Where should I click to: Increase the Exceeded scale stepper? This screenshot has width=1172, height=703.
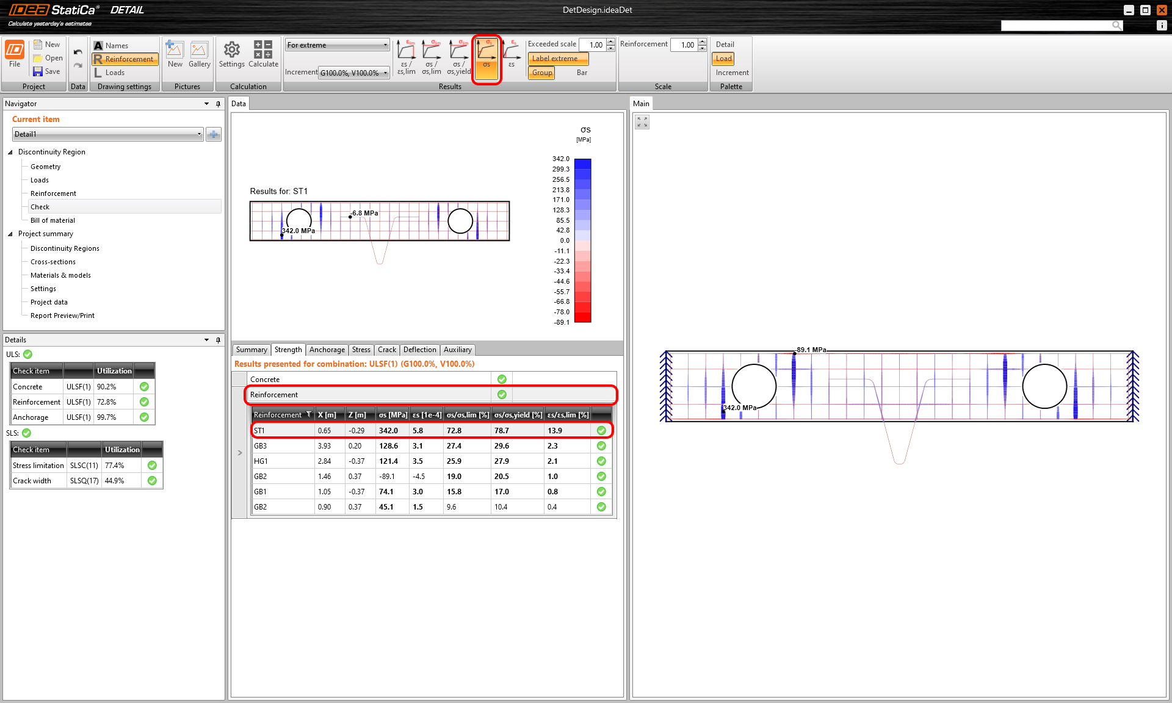(x=611, y=41)
